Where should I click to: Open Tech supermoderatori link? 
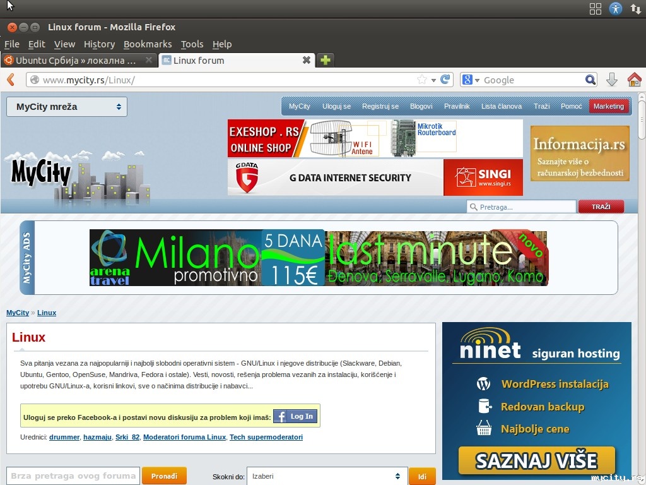coord(266,437)
